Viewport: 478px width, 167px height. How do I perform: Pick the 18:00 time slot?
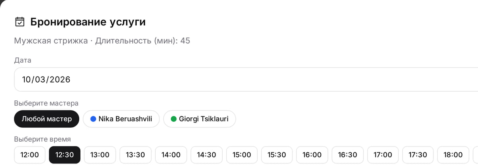click(x=453, y=155)
